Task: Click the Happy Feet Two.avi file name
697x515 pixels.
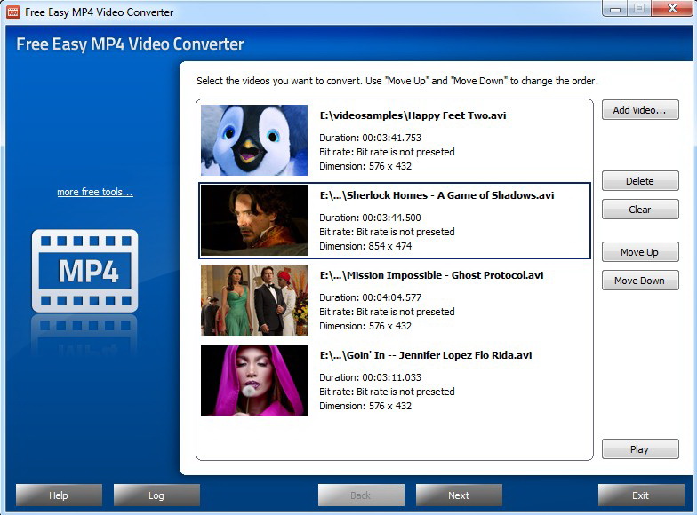Action: pyautogui.click(x=413, y=115)
